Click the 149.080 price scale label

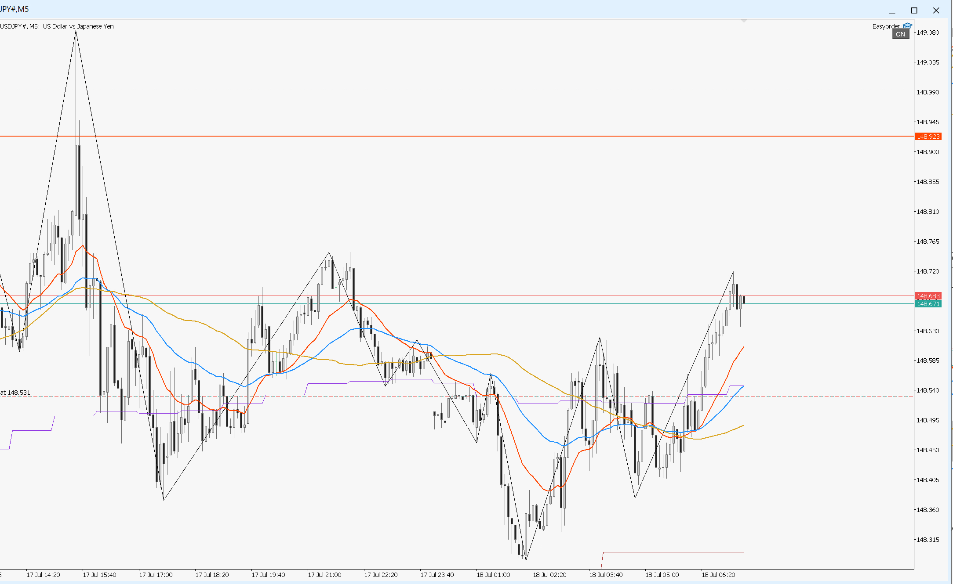[928, 32]
